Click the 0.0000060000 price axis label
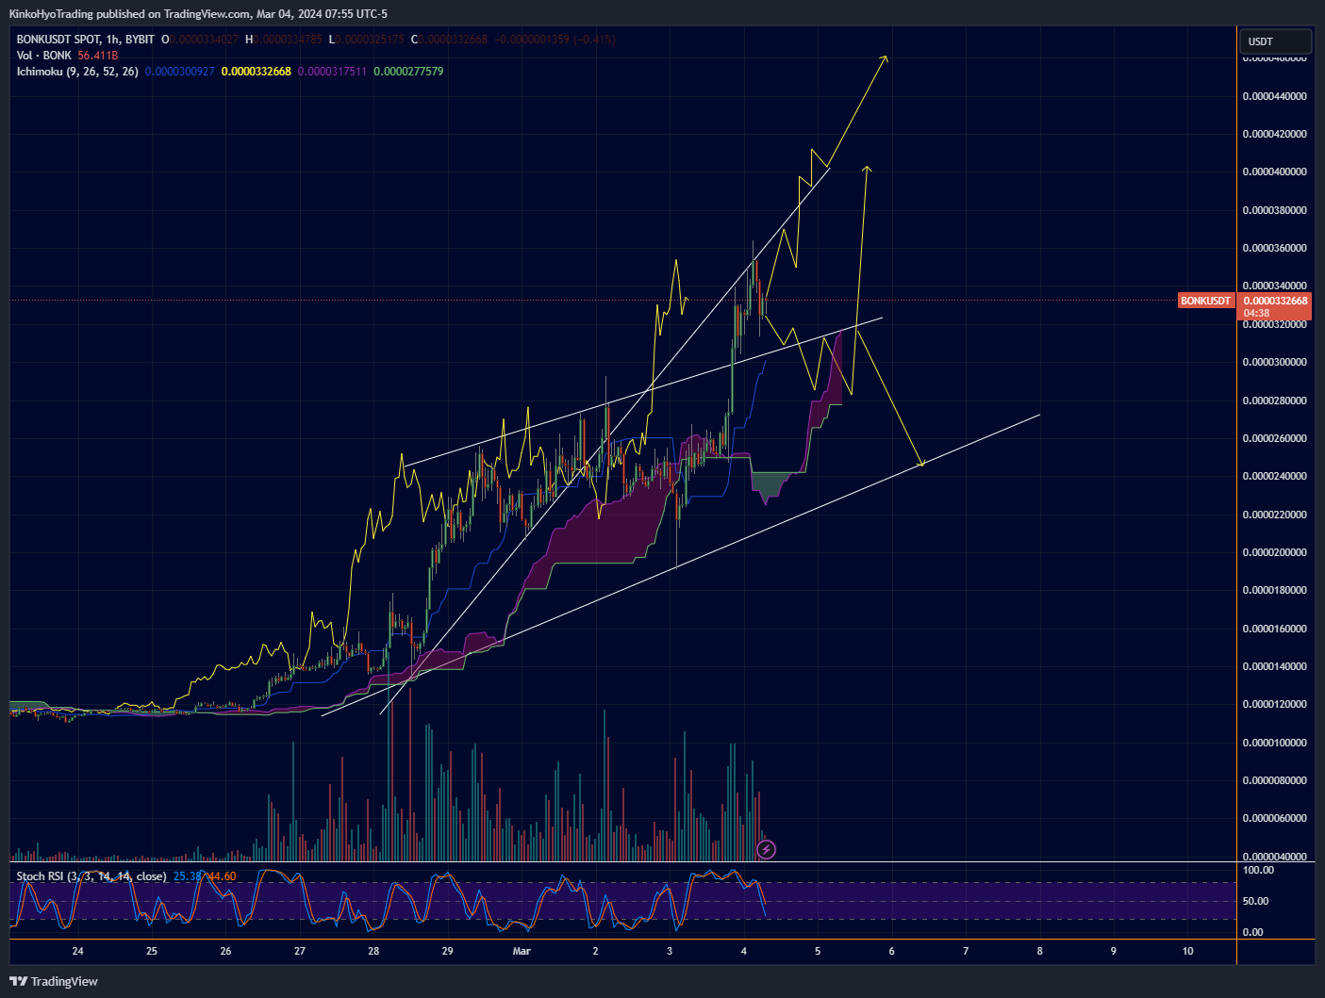1325x998 pixels. pos(1274,818)
